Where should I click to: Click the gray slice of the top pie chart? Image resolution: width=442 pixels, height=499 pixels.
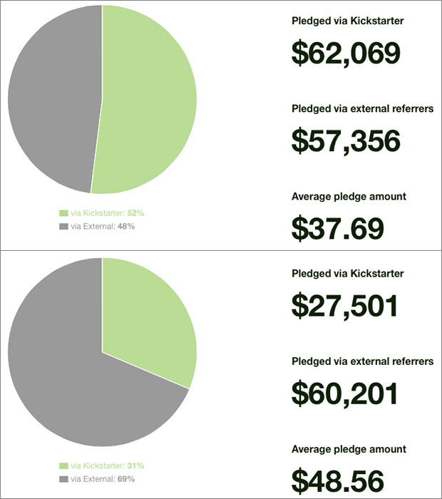tap(53, 100)
